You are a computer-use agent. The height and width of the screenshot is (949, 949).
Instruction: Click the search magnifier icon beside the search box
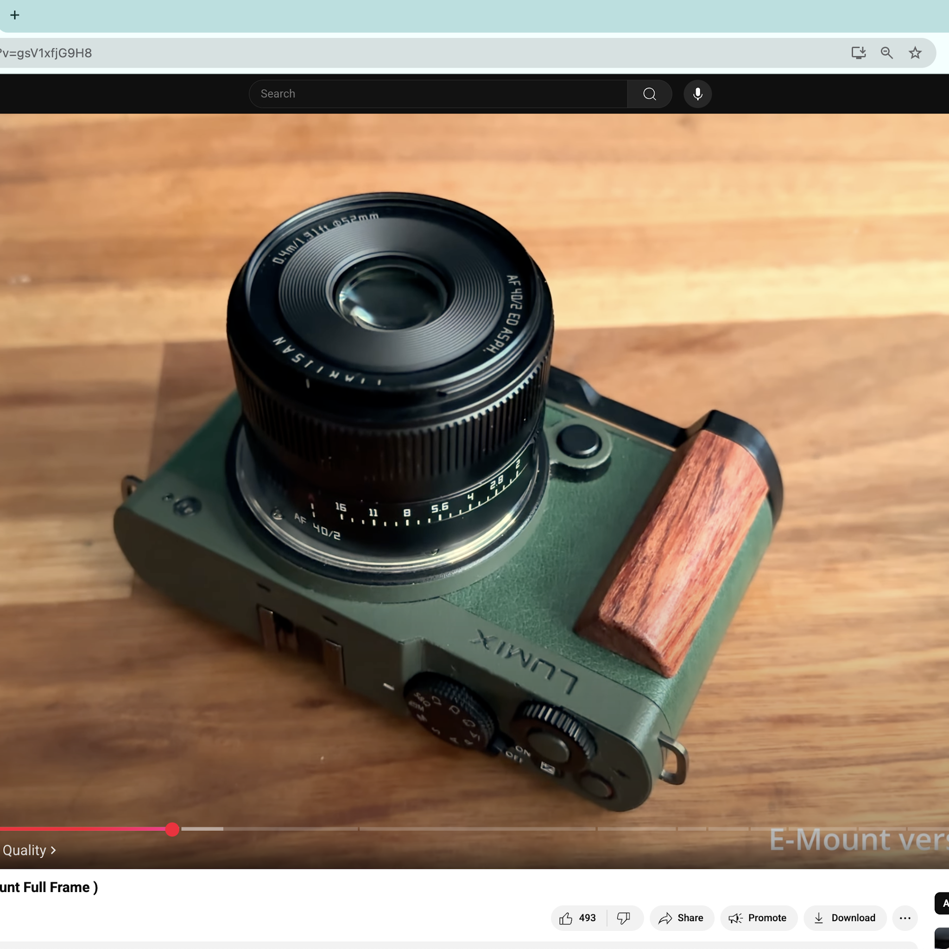click(x=649, y=94)
